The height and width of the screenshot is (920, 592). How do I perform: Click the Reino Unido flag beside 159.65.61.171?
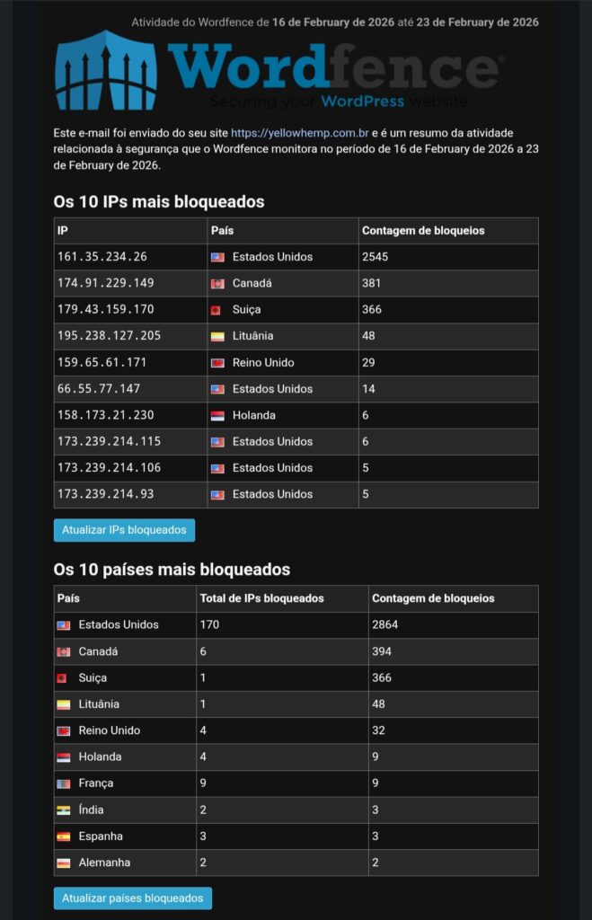[x=216, y=363]
